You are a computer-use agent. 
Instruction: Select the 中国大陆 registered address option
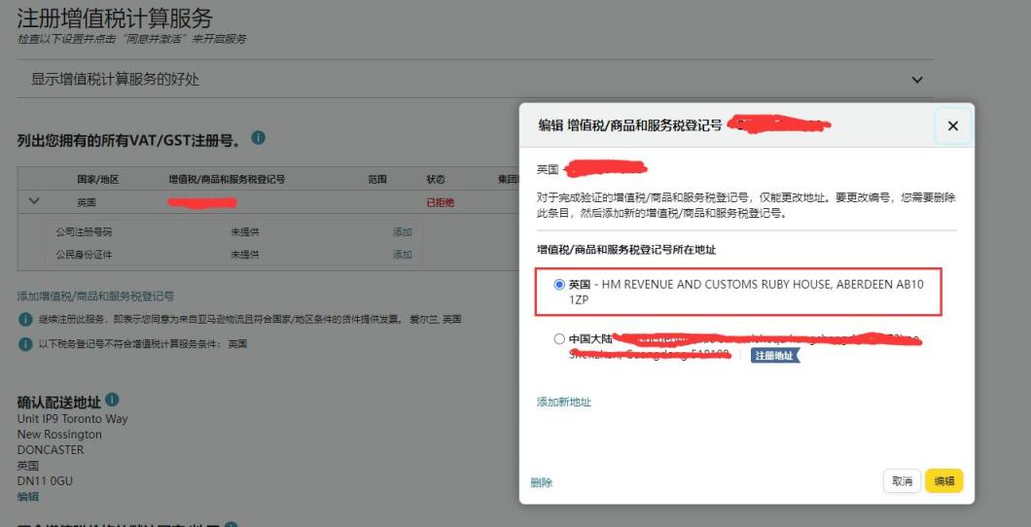coord(559,339)
